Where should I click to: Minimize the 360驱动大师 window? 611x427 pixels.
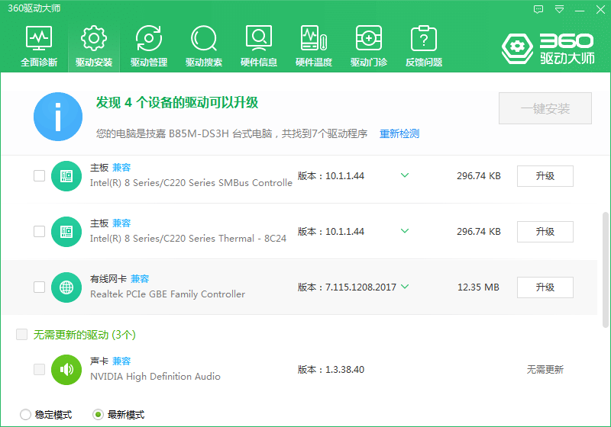tap(580, 10)
